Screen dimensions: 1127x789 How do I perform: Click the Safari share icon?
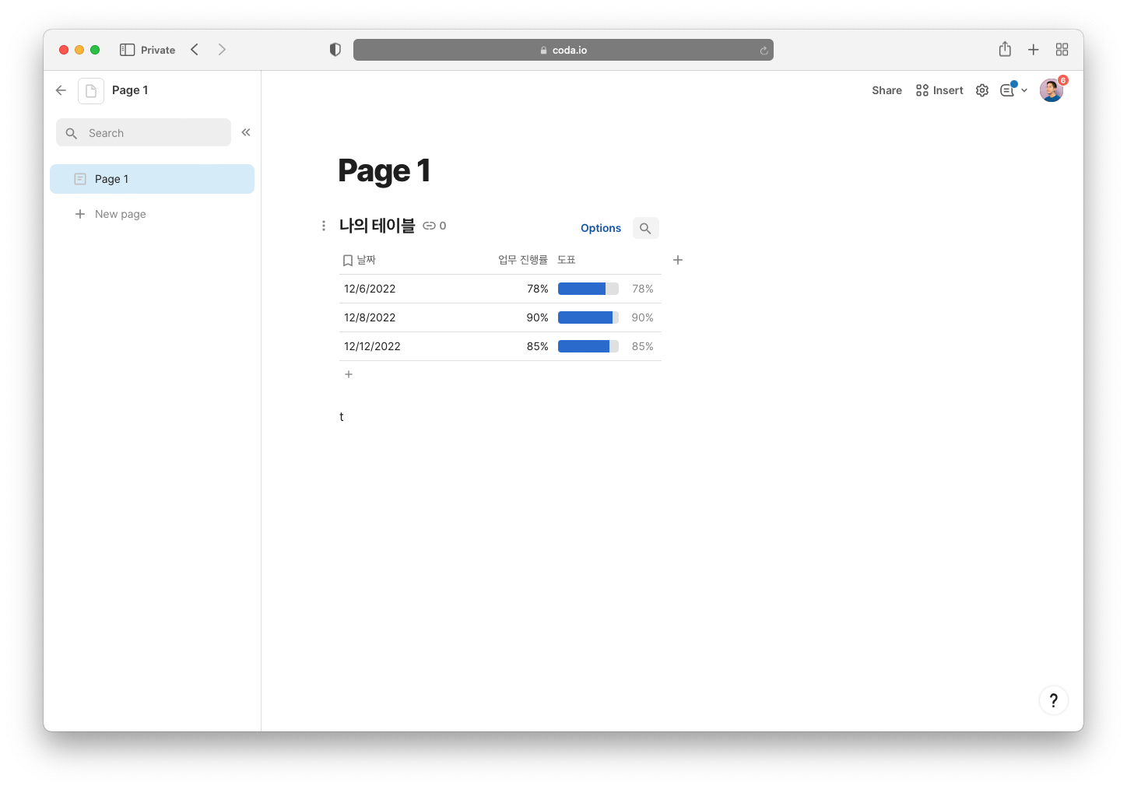pos(1005,49)
